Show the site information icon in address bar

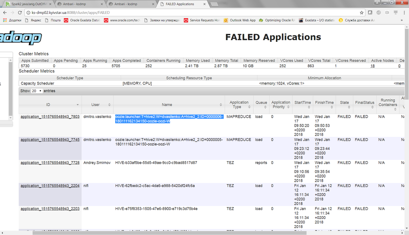[28, 13]
